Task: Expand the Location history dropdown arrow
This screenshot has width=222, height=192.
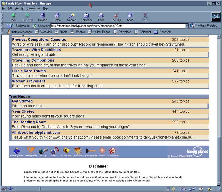Action: tap(187, 26)
